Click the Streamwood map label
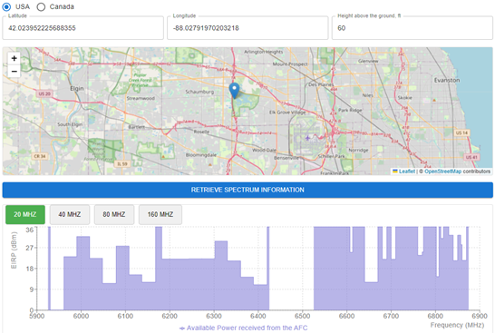495x333 pixels. click(x=141, y=98)
